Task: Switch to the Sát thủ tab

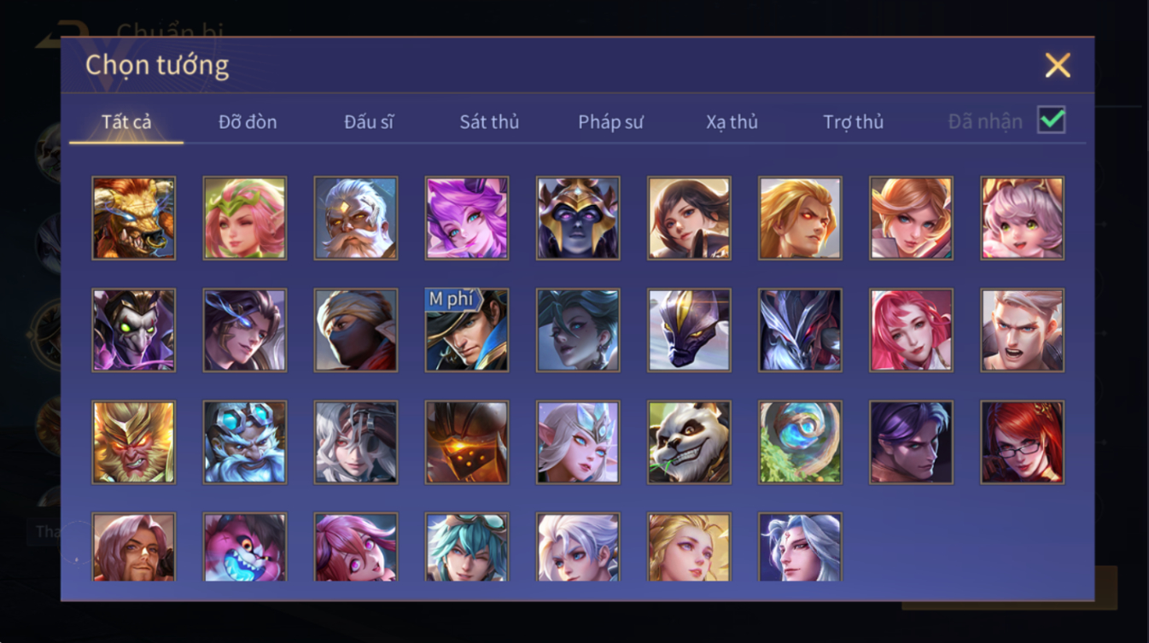Action: click(x=489, y=122)
